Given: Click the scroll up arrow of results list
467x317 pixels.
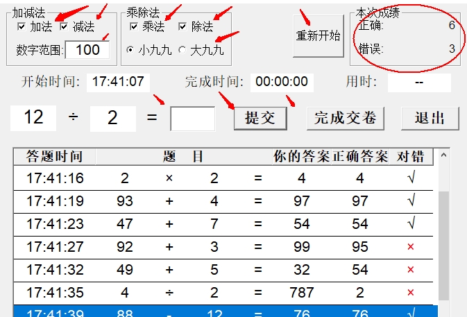Looking at the screenshot, I should 443,155.
